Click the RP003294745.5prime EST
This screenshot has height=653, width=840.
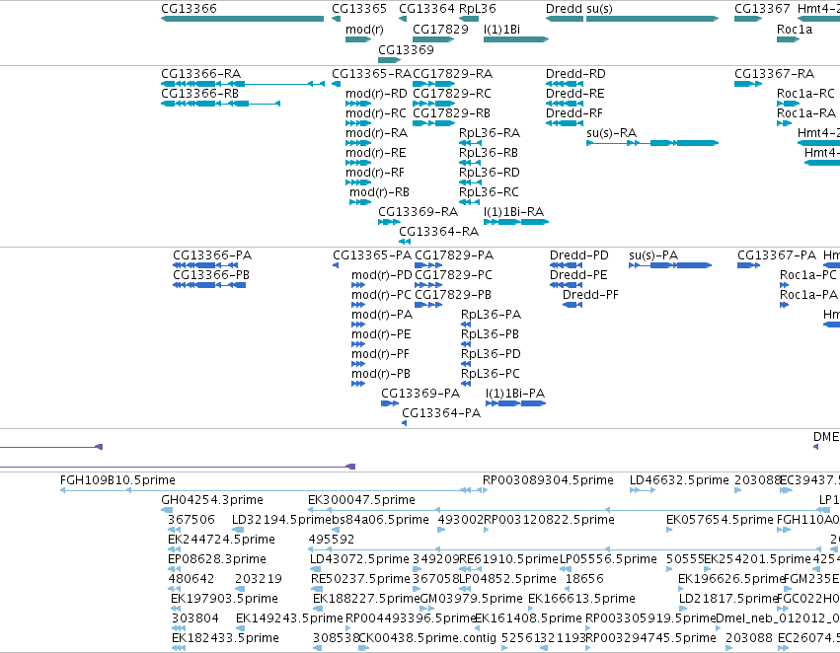coord(587,648)
